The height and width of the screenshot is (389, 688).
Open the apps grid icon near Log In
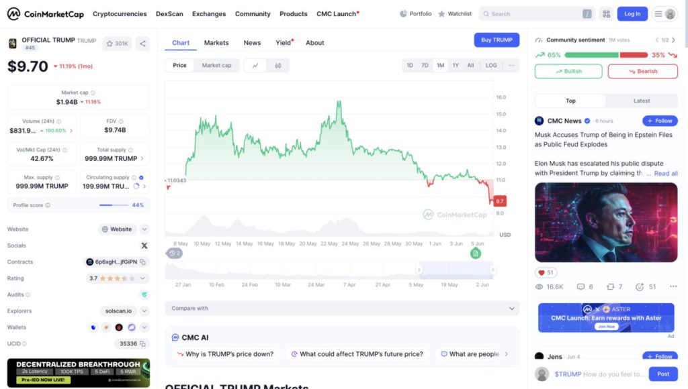pos(606,13)
